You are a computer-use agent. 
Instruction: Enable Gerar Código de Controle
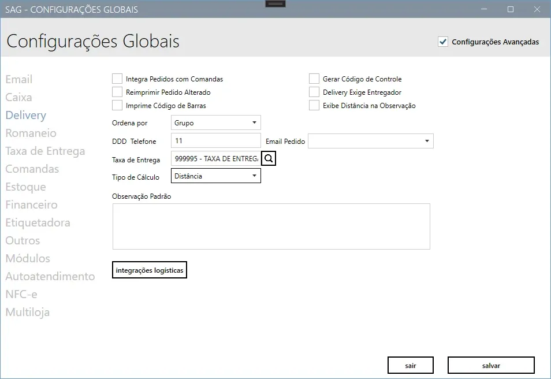pos(314,79)
